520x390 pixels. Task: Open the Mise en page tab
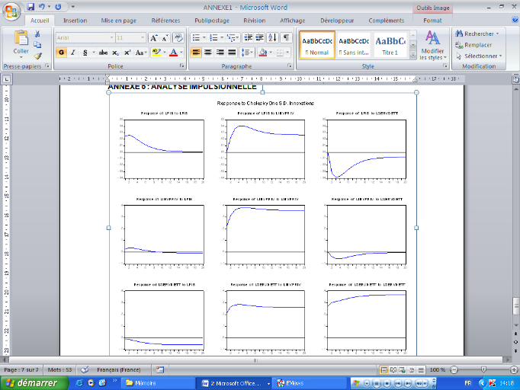[x=120, y=21]
